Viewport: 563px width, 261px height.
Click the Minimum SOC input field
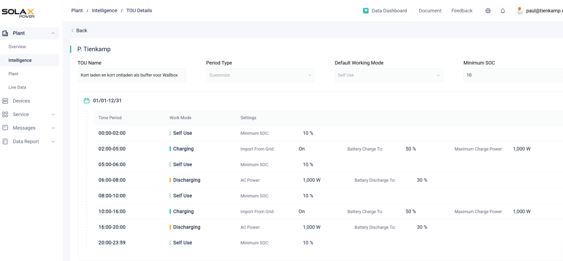[512, 75]
